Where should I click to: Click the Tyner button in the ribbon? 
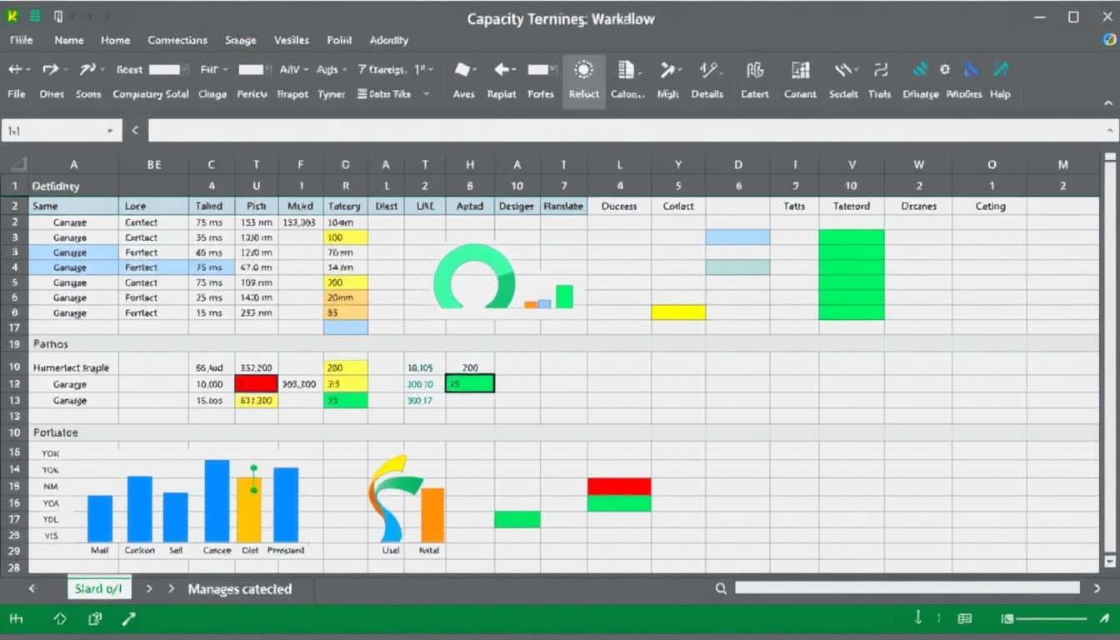click(331, 94)
